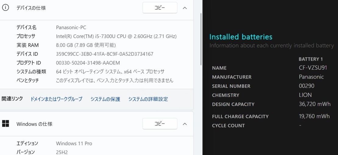Viewport: 338px width, 155px height.
Task: Click the full charge capacity 19,760 mWh value
Action: [x=314, y=116]
